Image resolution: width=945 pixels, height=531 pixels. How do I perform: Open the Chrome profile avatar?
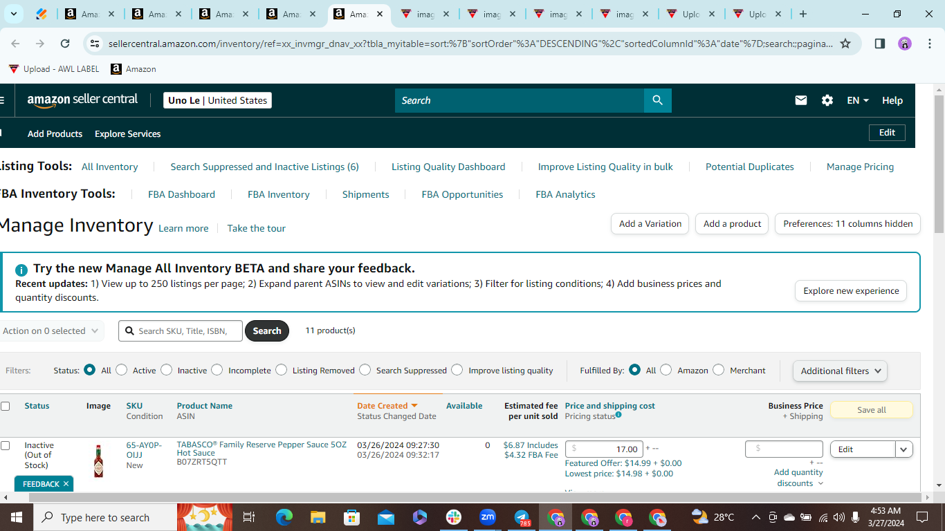click(905, 44)
